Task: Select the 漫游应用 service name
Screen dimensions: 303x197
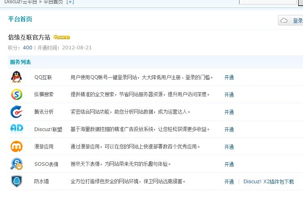Action: click(44, 146)
